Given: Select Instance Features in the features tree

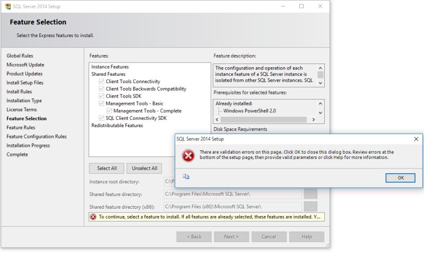Looking at the screenshot, I should [110, 67].
